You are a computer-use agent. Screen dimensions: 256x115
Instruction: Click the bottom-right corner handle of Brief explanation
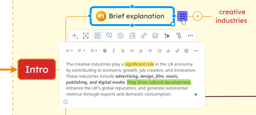pos(173,24)
